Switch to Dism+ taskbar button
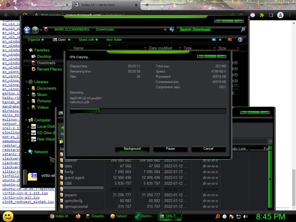 pyautogui.click(x=145, y=216)
